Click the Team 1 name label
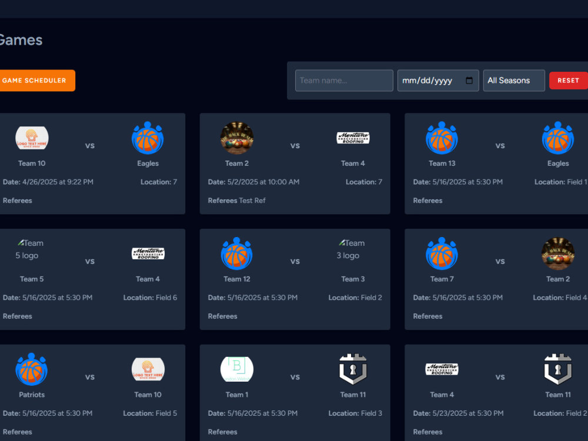 click(x=236, y=395)
